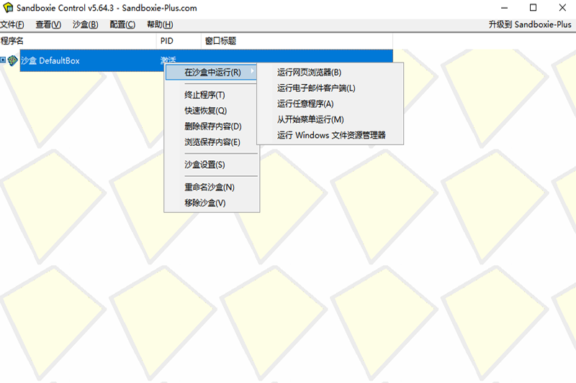Select 运行电子邮件客户端(L) in submenu

click(330, 88)
